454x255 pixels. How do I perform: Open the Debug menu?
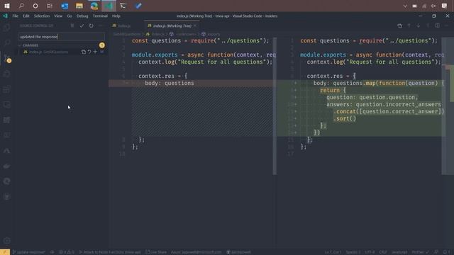pyautogui.click(x=82, y=16)
